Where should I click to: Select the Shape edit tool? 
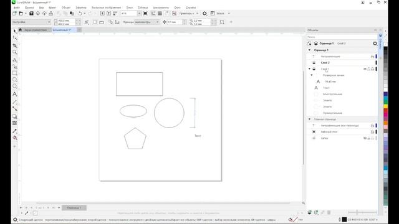tap(15, 38)
